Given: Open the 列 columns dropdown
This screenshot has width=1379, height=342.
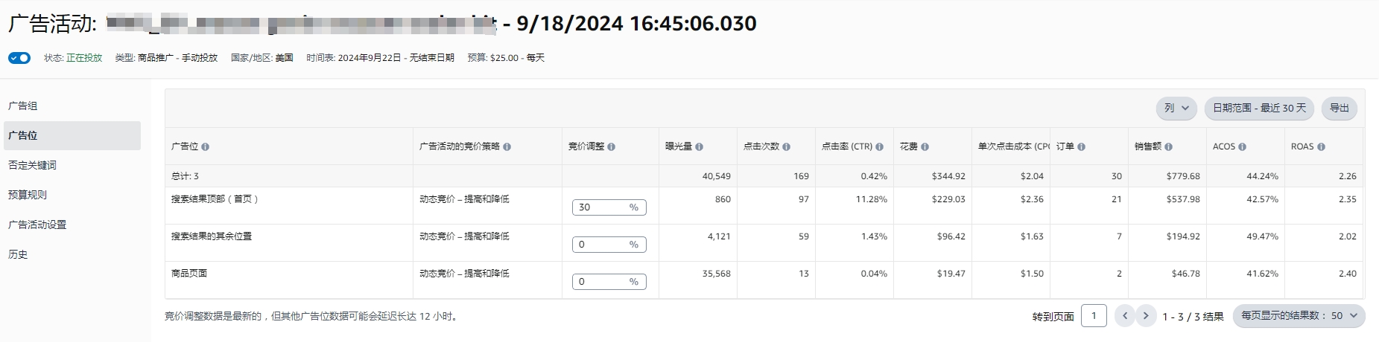Looking at the screenshot, I should point(1177,108).
